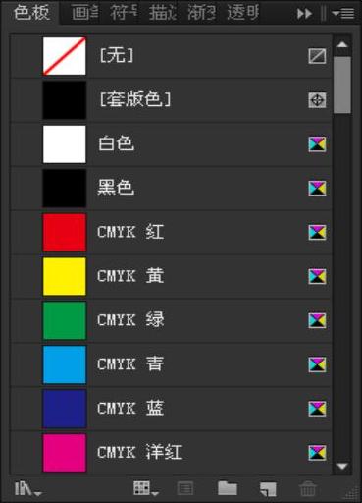
Task: Expand the panel with the double arrows
Action: pos(304,14)
